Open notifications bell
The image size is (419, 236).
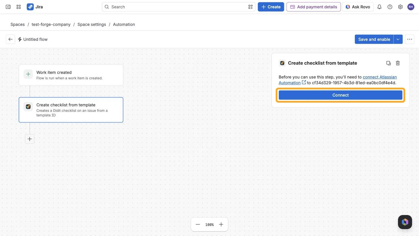click(379, 7)
